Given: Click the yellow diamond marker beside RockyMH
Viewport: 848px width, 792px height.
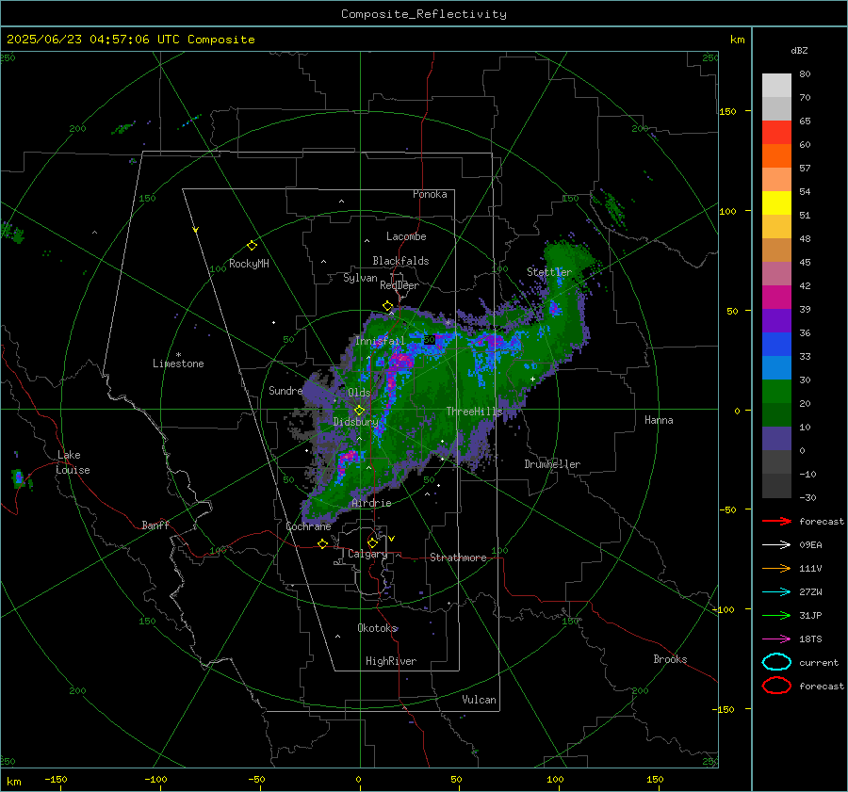Looking at the screenshot, I should point(252,246).
